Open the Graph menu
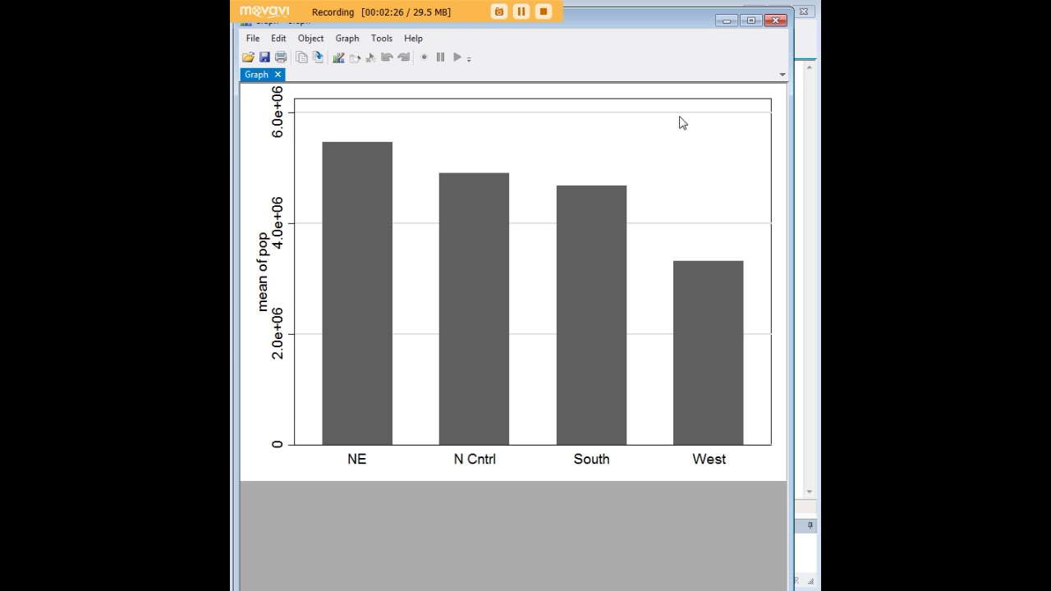Image resolution: width=1051 pixels, height=591 pixels. 347,39
